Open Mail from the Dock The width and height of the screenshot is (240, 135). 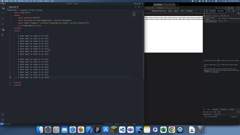pos(64,130)
